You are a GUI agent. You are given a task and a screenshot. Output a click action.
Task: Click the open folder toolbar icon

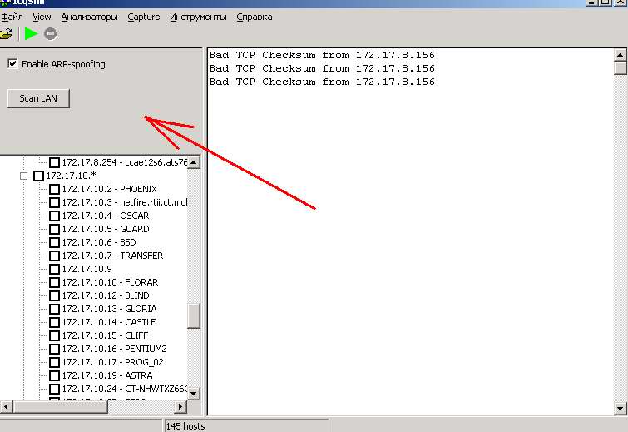6,34
